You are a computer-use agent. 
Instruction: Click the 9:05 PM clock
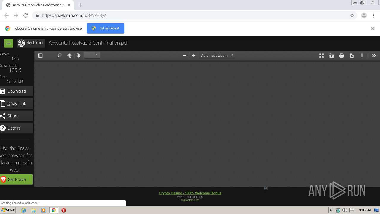click(365, 210)
